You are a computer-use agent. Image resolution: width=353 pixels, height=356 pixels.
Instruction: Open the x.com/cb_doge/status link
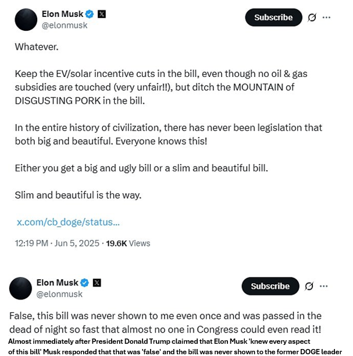coord(68,222)
